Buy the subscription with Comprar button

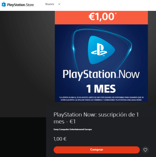tap(97, 150)
